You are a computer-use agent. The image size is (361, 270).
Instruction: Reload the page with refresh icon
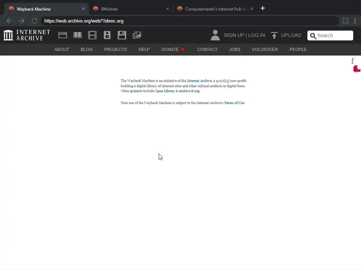[35, 21]
